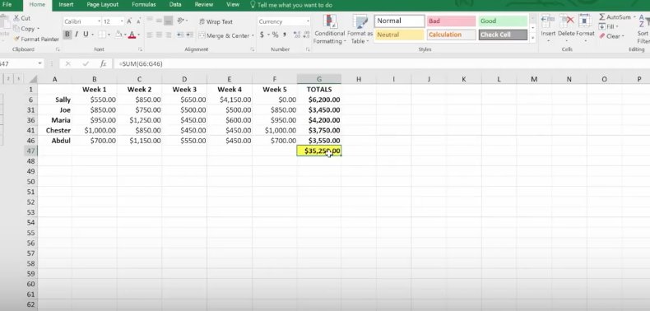Select the Delete cells icon
This screenshot has width=650, height=311.
coord(566,21)
